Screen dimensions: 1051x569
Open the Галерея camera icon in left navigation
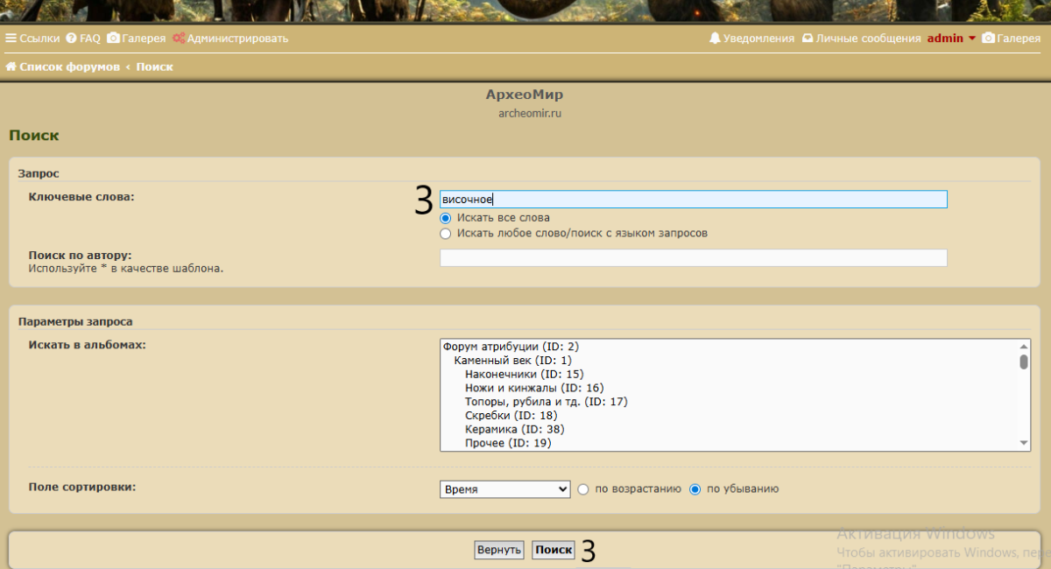click(113, 39)
